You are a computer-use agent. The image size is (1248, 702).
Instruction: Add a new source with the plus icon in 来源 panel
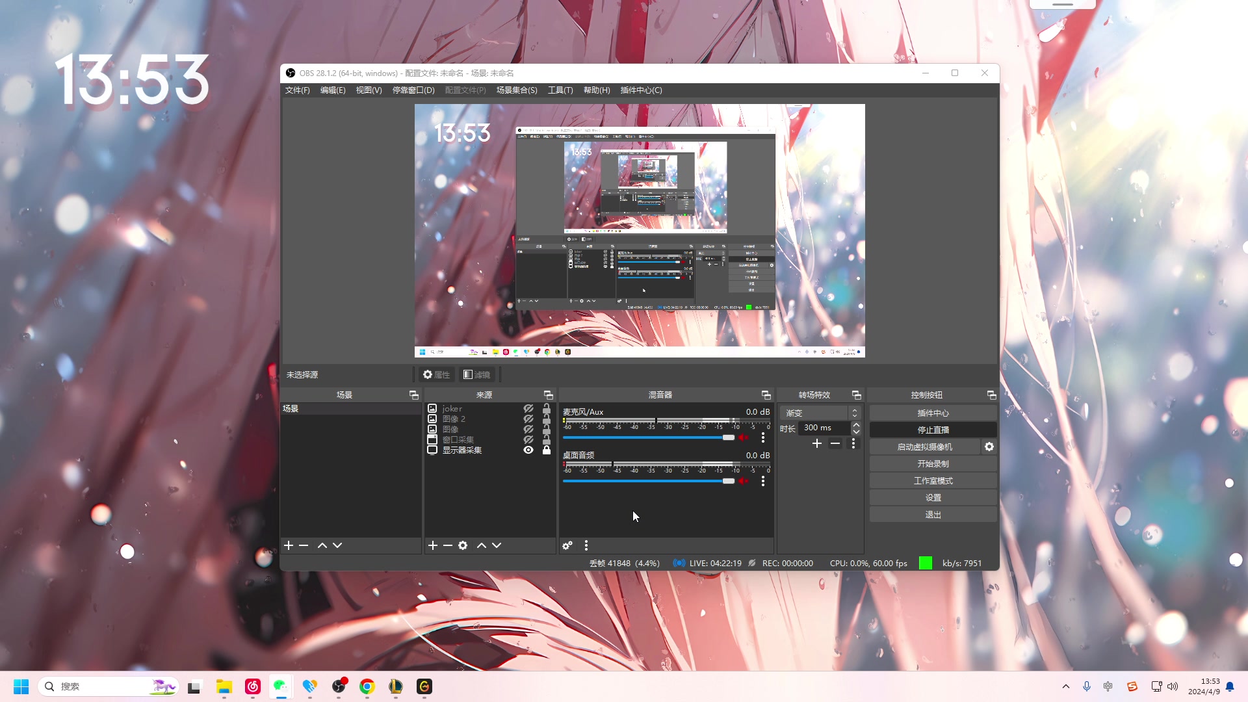433,545
